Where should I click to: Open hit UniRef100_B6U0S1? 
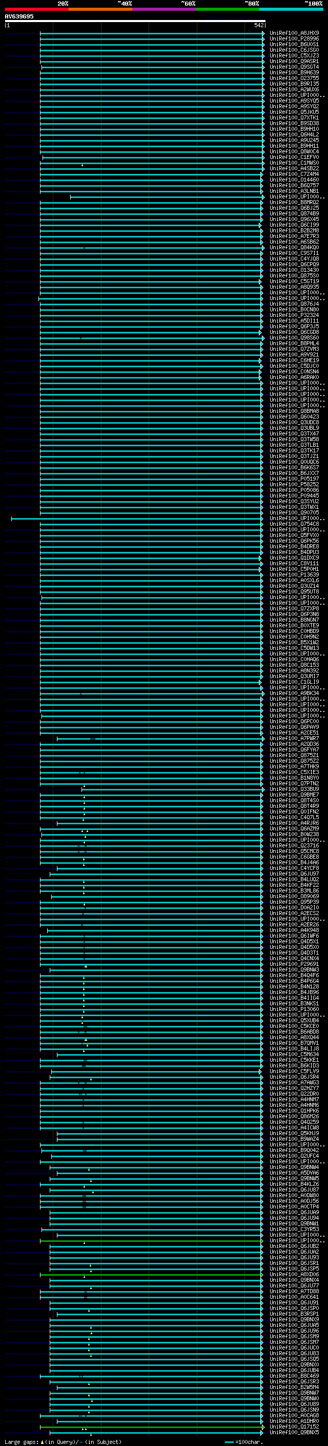(x=294, y=44)
